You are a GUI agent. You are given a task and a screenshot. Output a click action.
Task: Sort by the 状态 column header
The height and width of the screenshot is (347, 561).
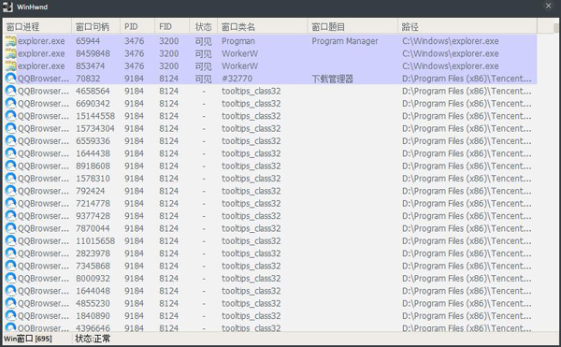click(x=204, y=26)
